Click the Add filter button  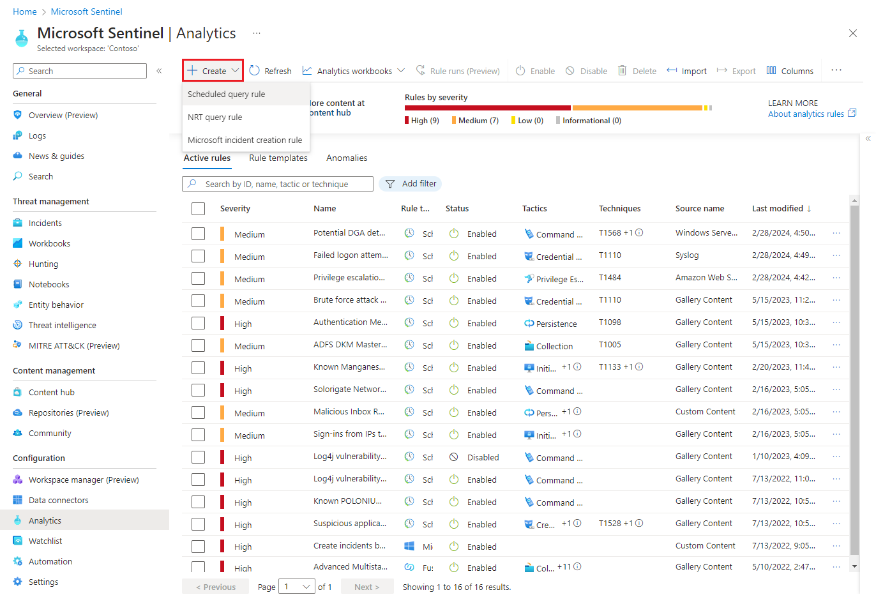pyautogui.click(x=411, y=183)
